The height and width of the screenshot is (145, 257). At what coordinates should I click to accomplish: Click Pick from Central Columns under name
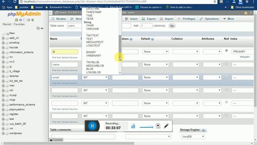point(65,70)
